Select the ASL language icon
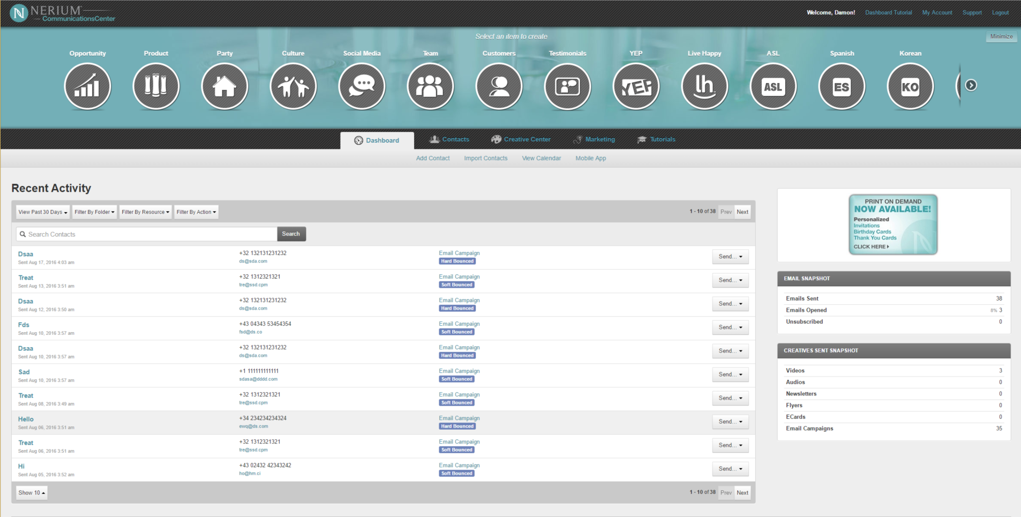1021x517 pixels. (773, 86)
